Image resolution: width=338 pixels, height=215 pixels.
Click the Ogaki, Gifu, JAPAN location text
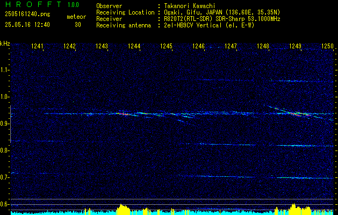tap(222, 12)
